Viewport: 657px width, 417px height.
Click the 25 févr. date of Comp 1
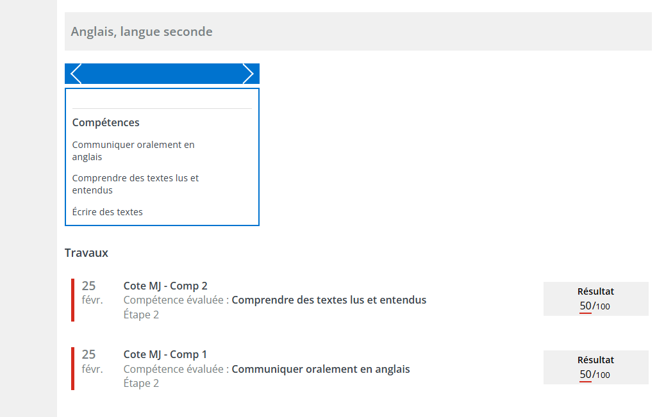tap(92, 361)
